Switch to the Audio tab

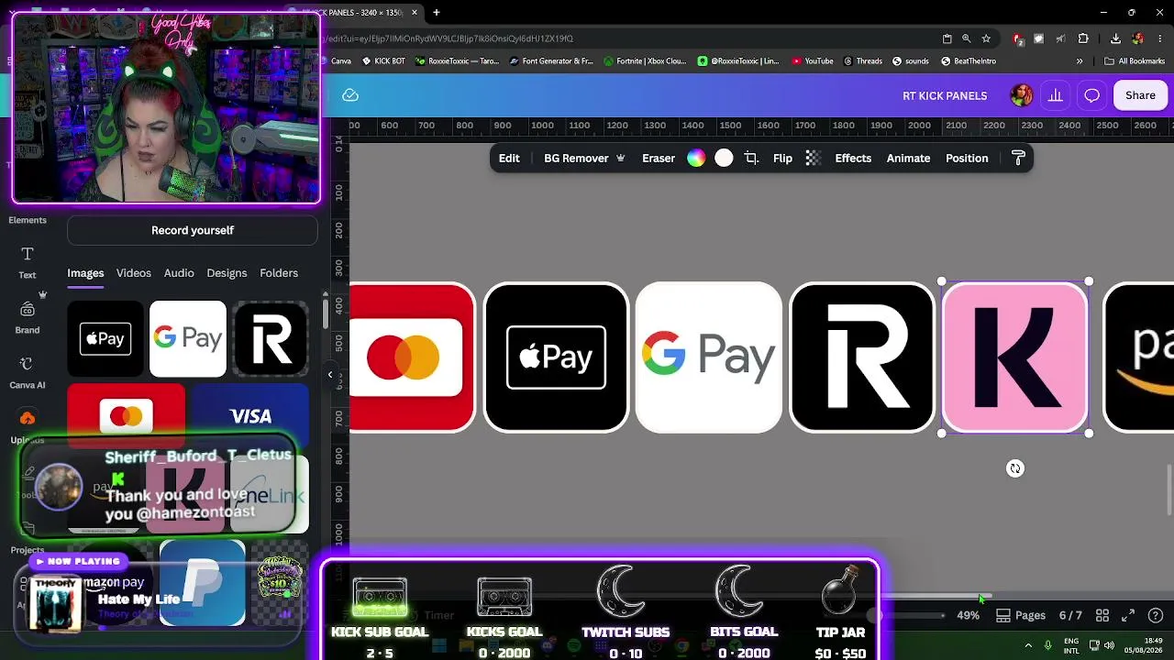[x=179, y=273]
